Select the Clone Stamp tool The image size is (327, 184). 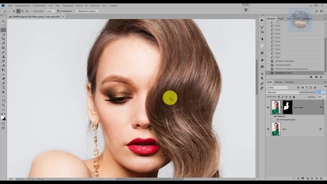[x=4, y=57]
